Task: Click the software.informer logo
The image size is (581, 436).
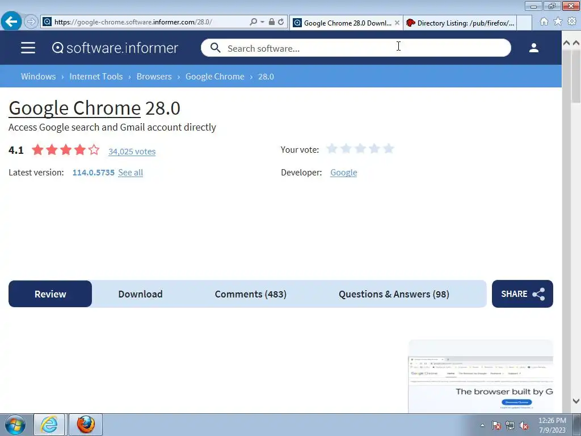Action: tap(115, 48)
